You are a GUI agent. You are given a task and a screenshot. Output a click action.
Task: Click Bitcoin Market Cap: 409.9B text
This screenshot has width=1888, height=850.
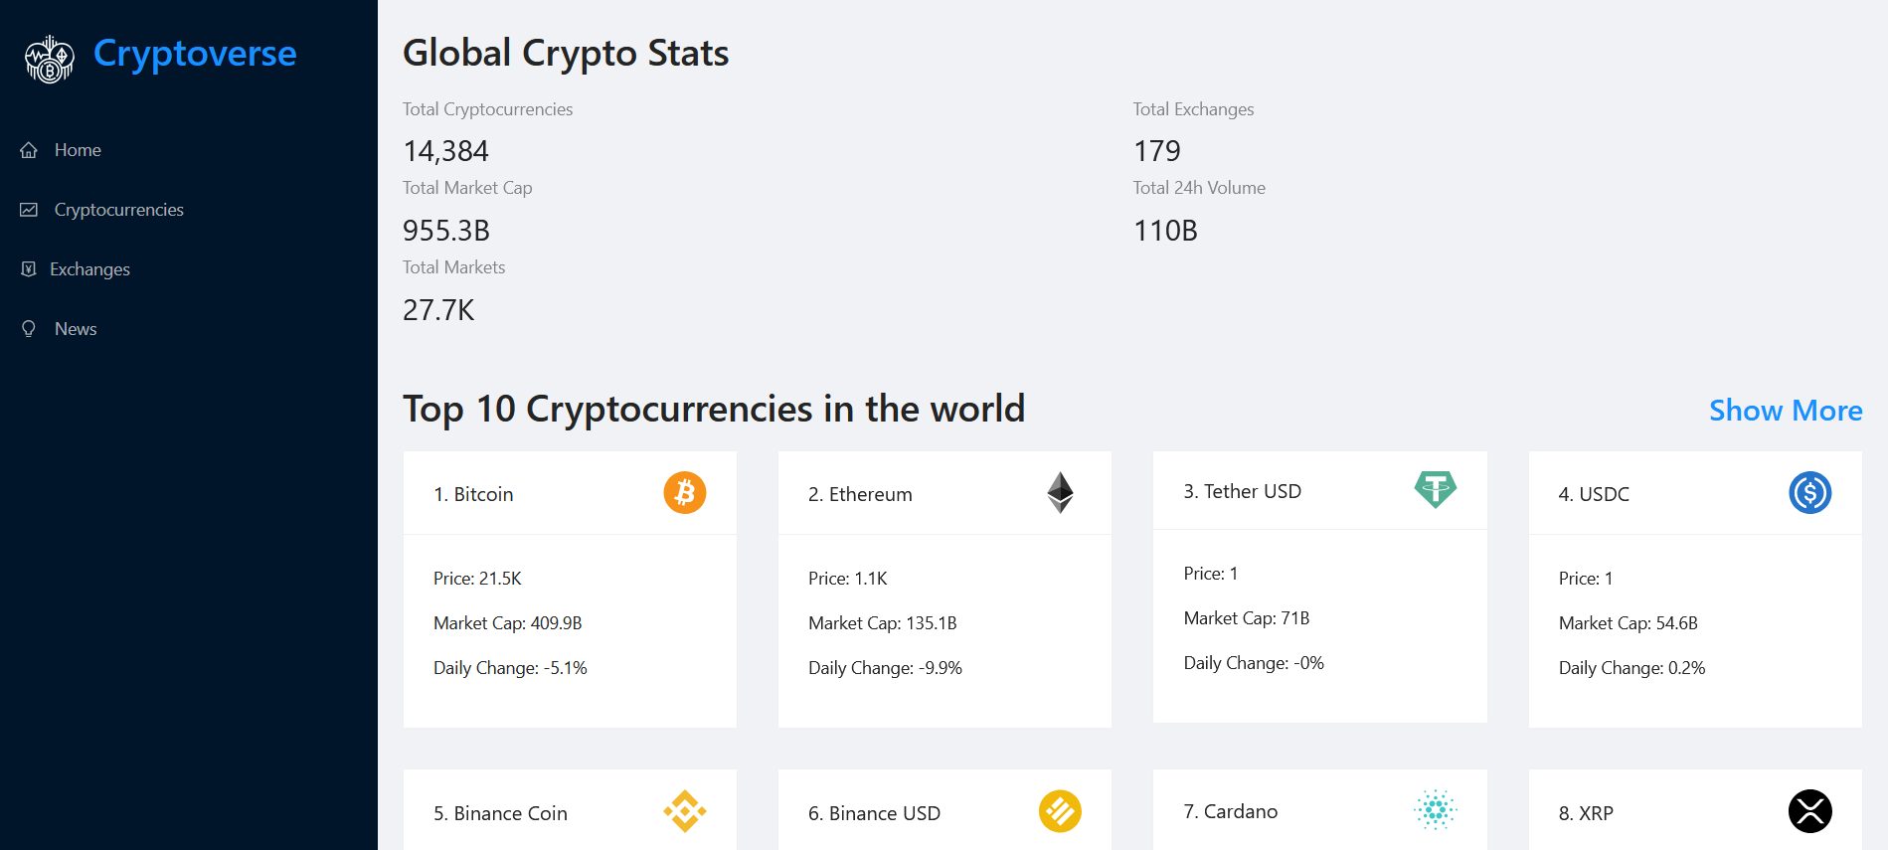(x=508, y=623)
